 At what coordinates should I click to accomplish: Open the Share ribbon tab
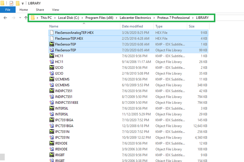click(x=40, y=10)
